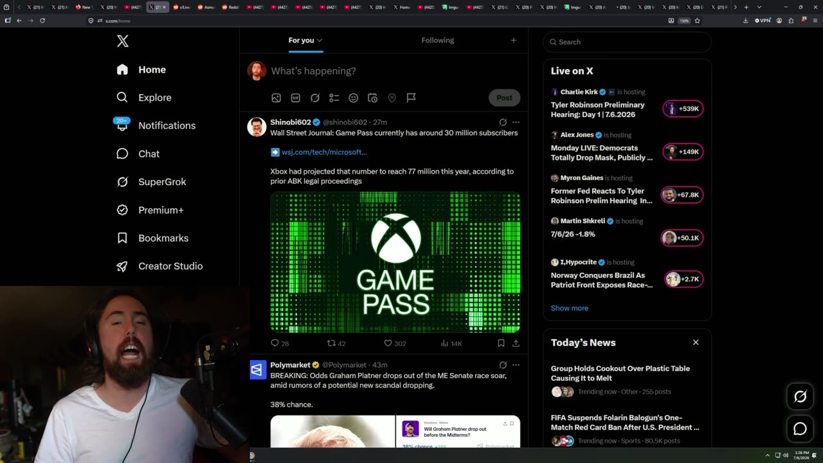Viewport: 823px width, 463px height.
Task: Toggle the browser VPN button
Action: coord(762,21)
